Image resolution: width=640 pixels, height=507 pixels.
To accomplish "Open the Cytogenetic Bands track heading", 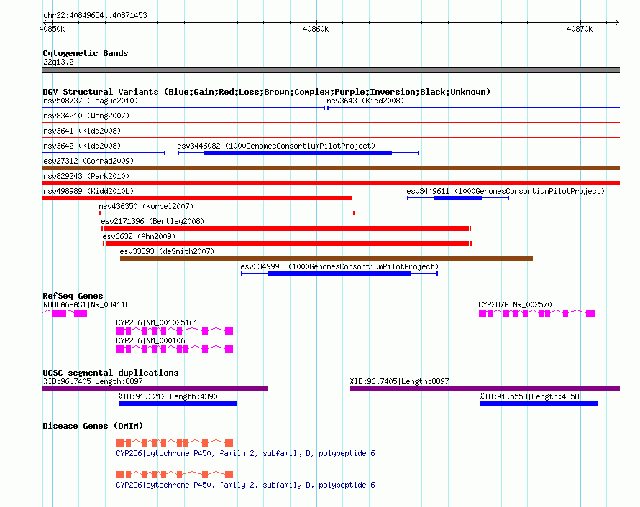I will tap(86, 53).
